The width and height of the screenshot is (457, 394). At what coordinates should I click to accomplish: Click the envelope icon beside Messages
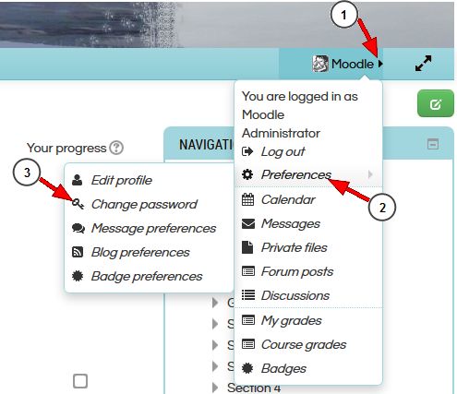tap(248, 223)
